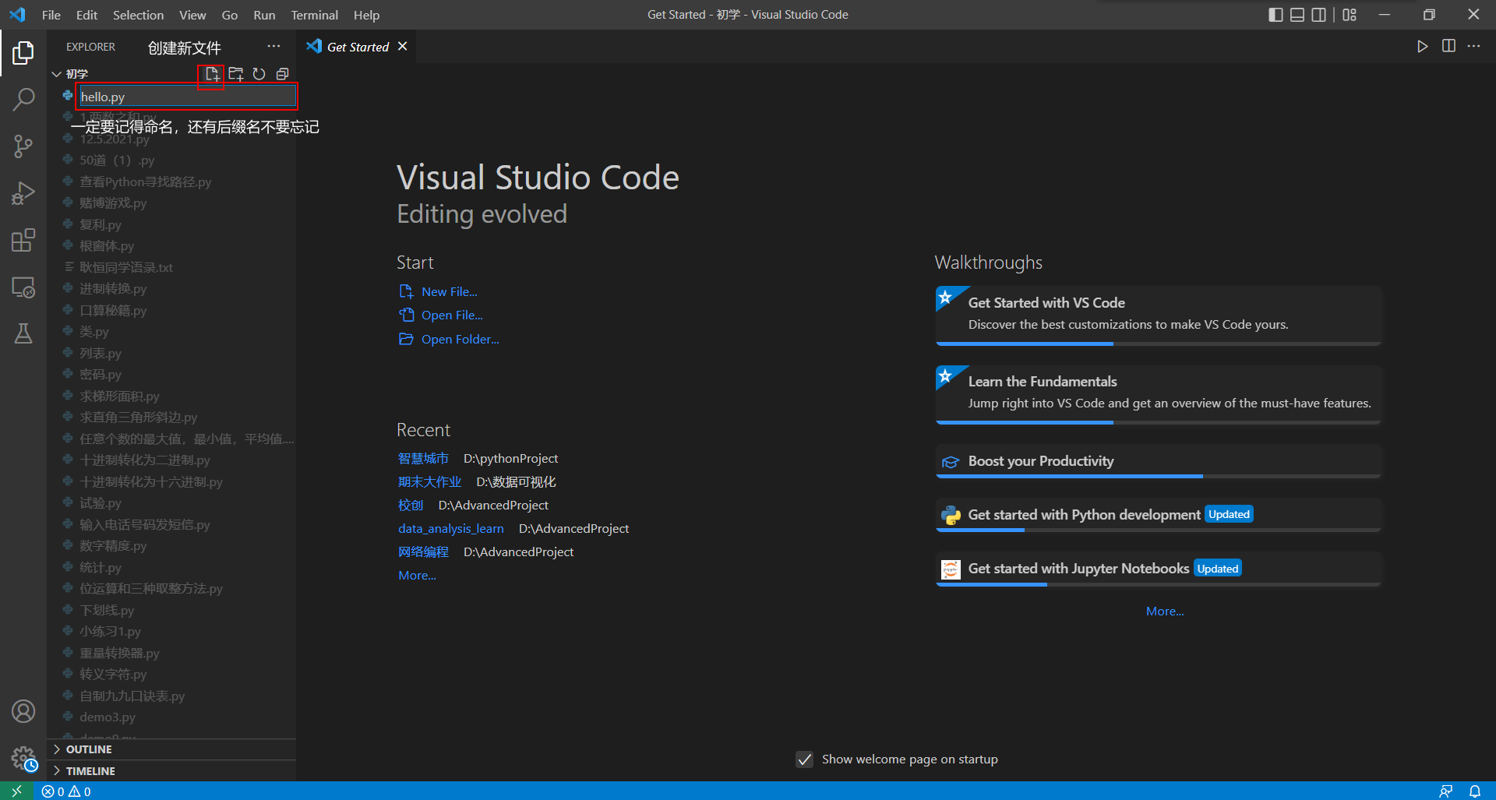The width and height of the screenshot is (1496, 800).
Task: Open Get started with Python development
Action: pos(1158,515)
